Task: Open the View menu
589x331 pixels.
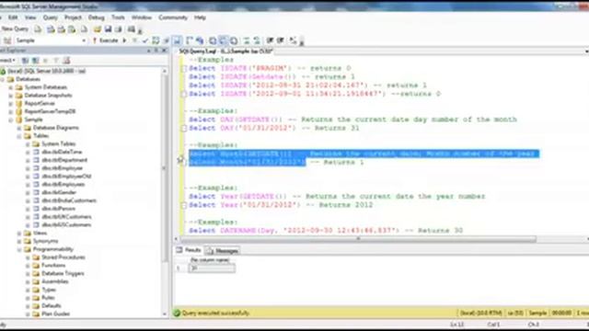Action: (30, 17)
